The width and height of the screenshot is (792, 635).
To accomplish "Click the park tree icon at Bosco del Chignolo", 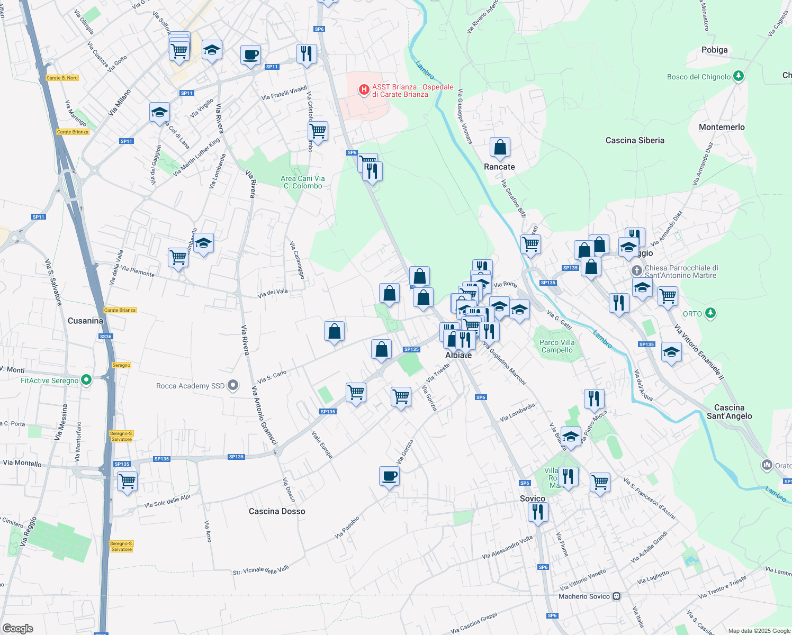I will 738,76.
